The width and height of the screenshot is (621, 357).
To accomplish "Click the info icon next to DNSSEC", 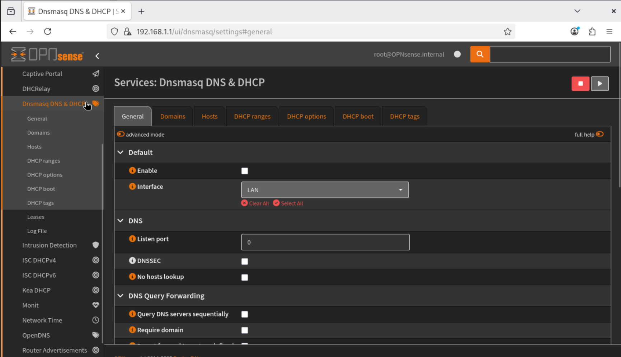I will (132, 261).
